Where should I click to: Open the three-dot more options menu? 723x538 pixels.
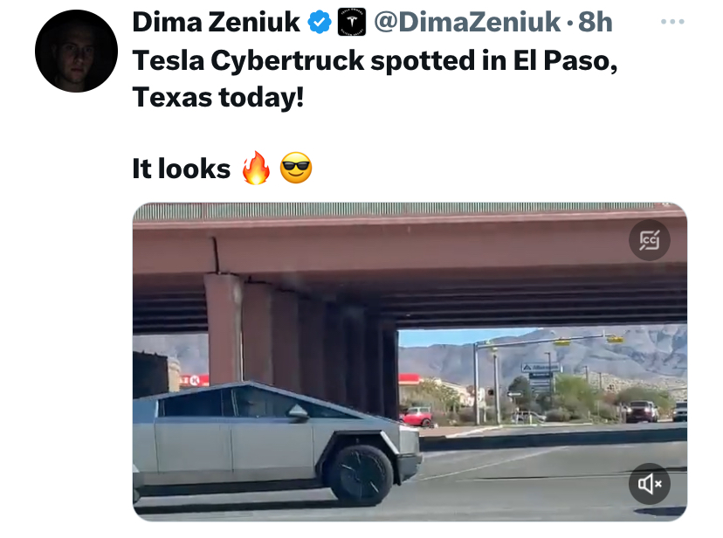[x=672, y=22]
